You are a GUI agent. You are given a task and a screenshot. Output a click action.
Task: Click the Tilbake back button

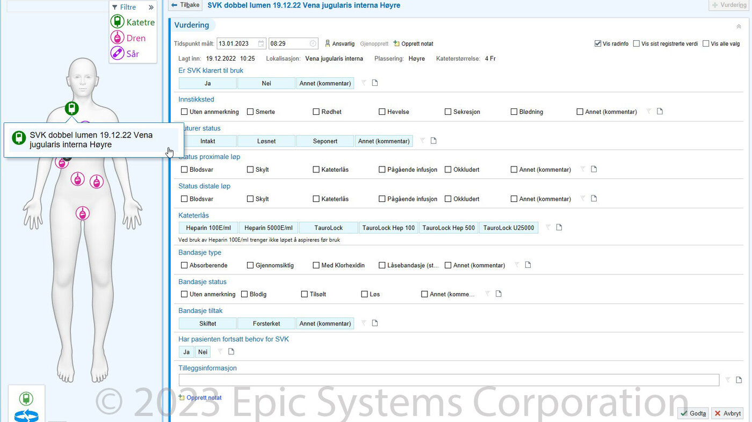[185, 5]
